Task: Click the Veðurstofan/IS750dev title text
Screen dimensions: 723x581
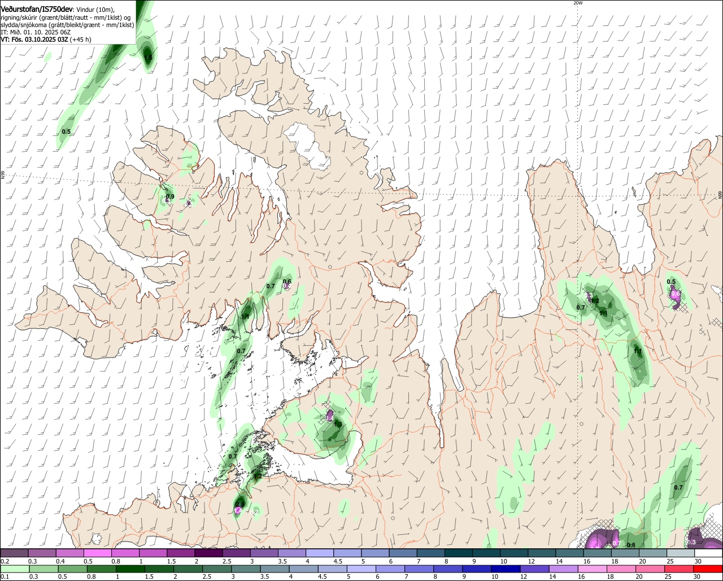Action: (37, 9)
